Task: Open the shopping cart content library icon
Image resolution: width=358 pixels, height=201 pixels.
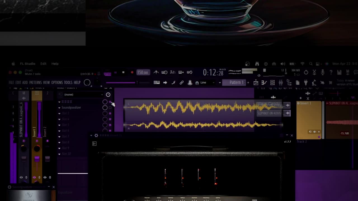Action: coord(331,83)
